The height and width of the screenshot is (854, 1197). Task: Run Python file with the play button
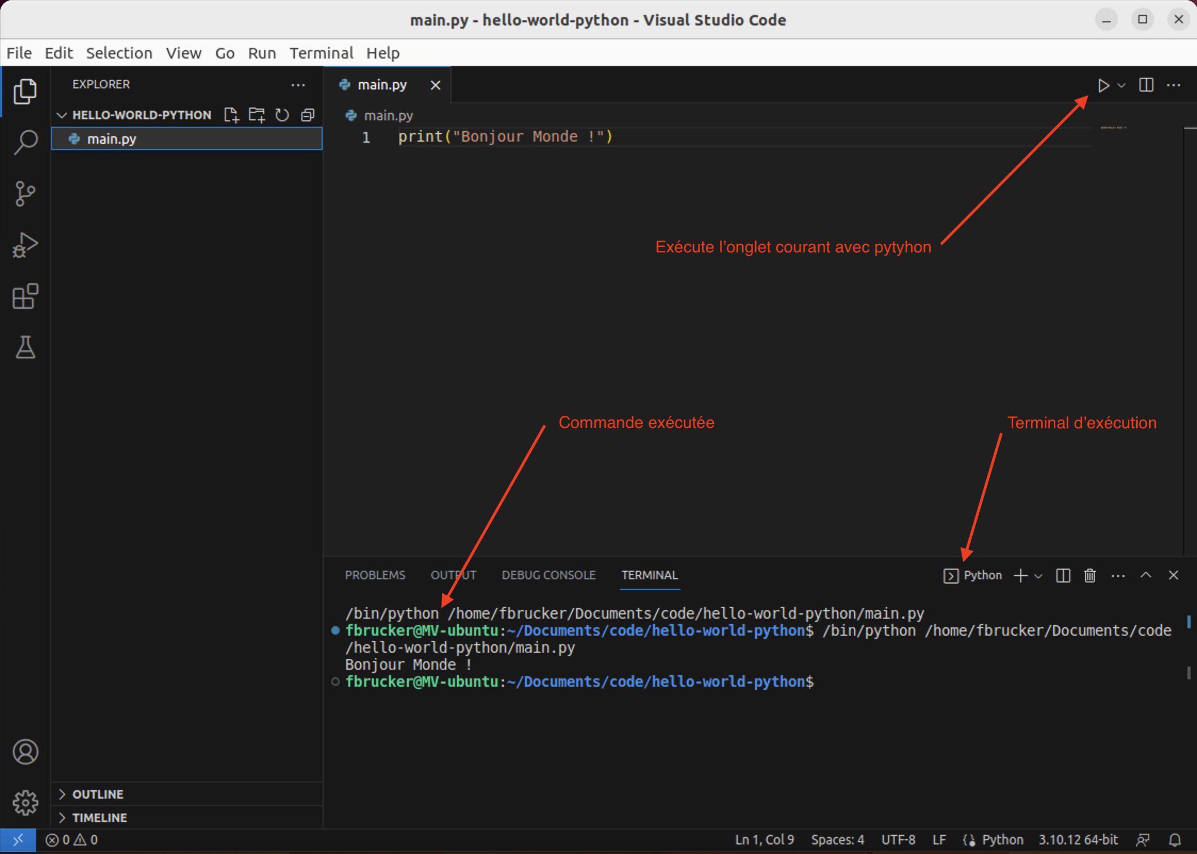(x=1103, y=85)
